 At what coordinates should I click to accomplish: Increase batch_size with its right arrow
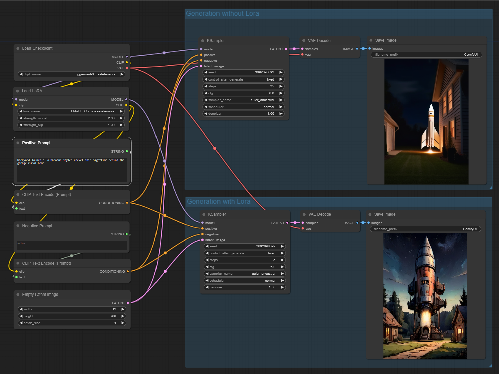pos(123,323)
